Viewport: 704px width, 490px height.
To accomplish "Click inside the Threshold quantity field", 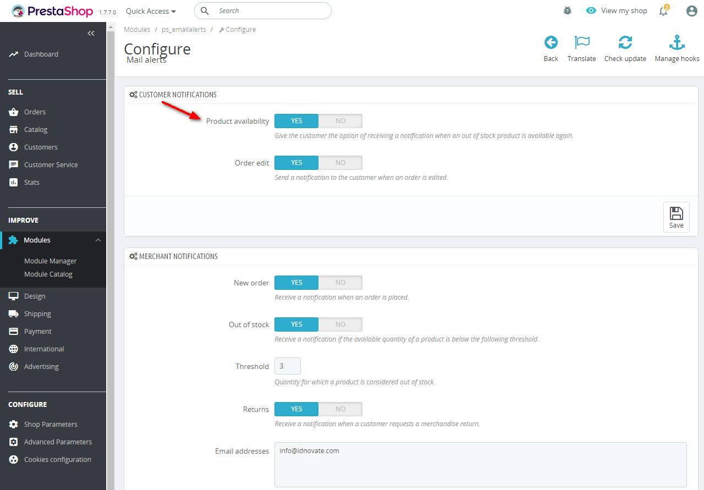I will point(287,365).
